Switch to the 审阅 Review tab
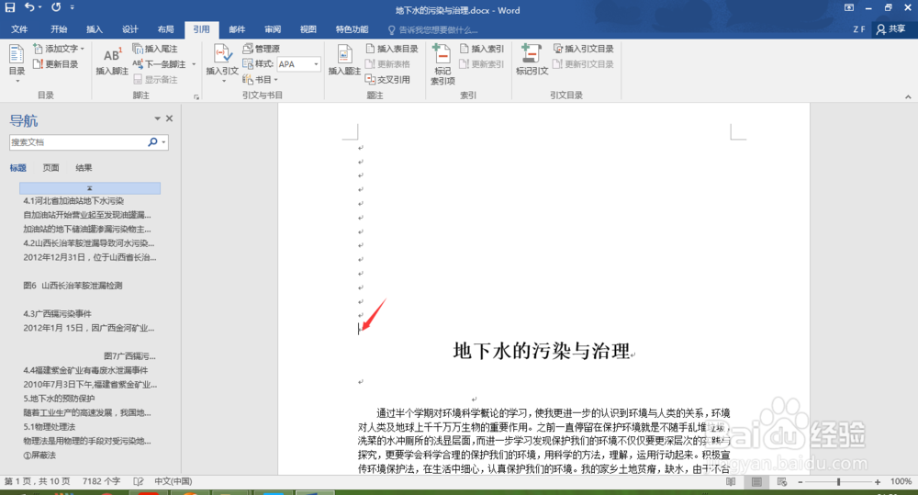The width and height of the screenshot is (918, 495). tap(273, 29)
